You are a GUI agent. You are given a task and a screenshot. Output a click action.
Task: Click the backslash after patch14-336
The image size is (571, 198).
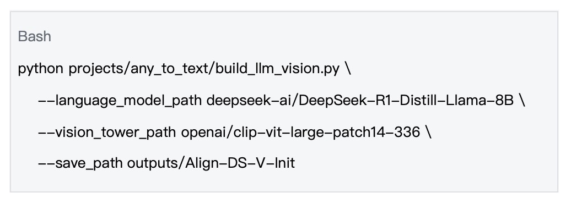(x=428, y=131)
